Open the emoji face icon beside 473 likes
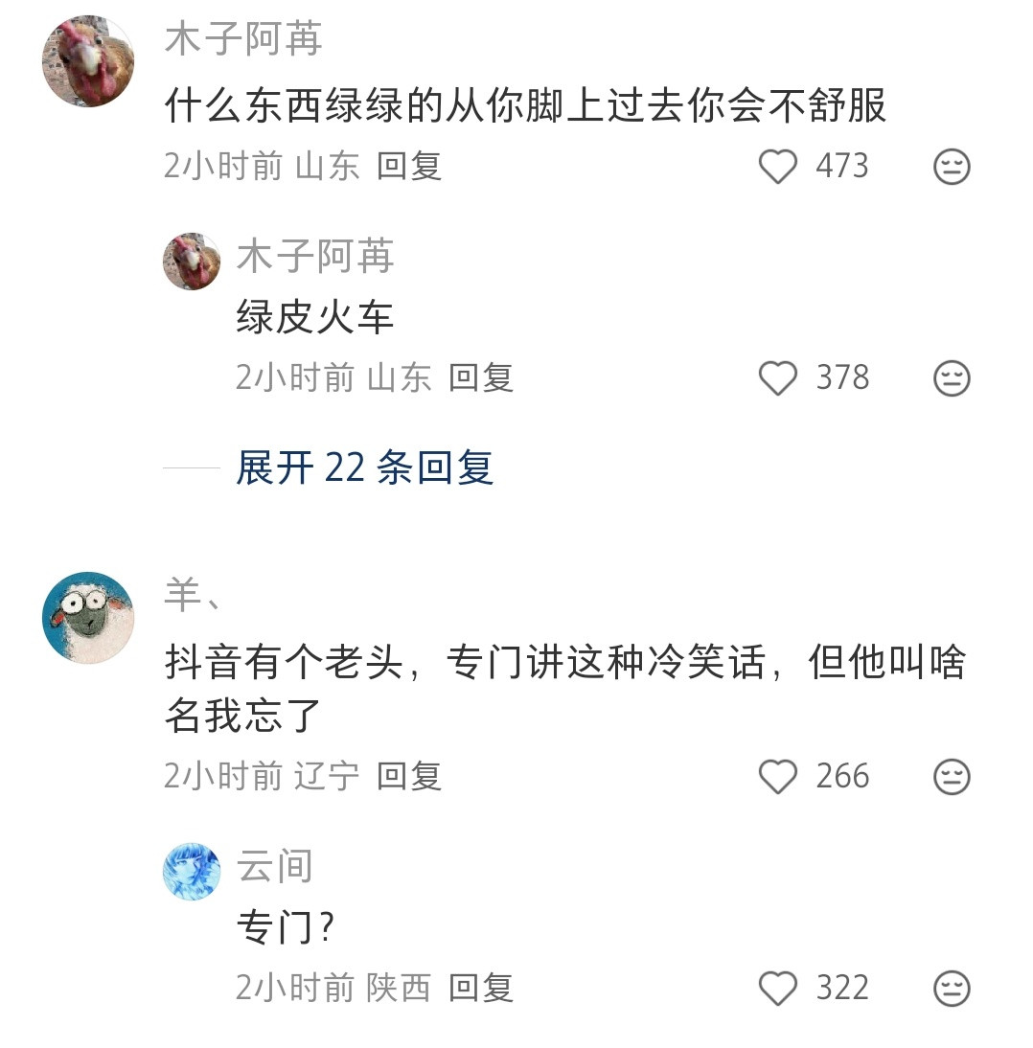1033x1048 pixels. [950, 166]
